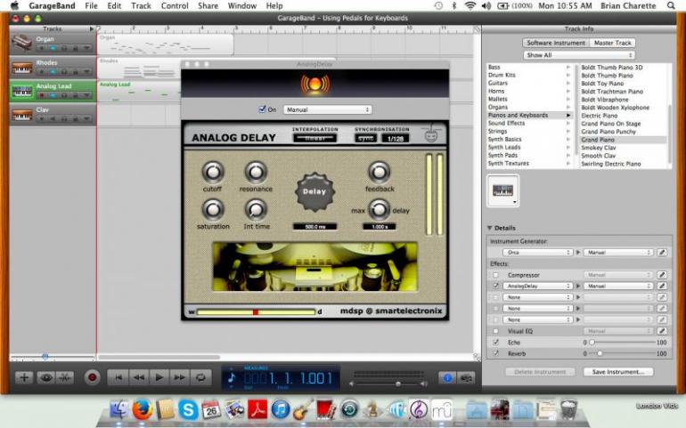Open the Show All dropdown
This screenshot has width=686, height=428.
579,55
